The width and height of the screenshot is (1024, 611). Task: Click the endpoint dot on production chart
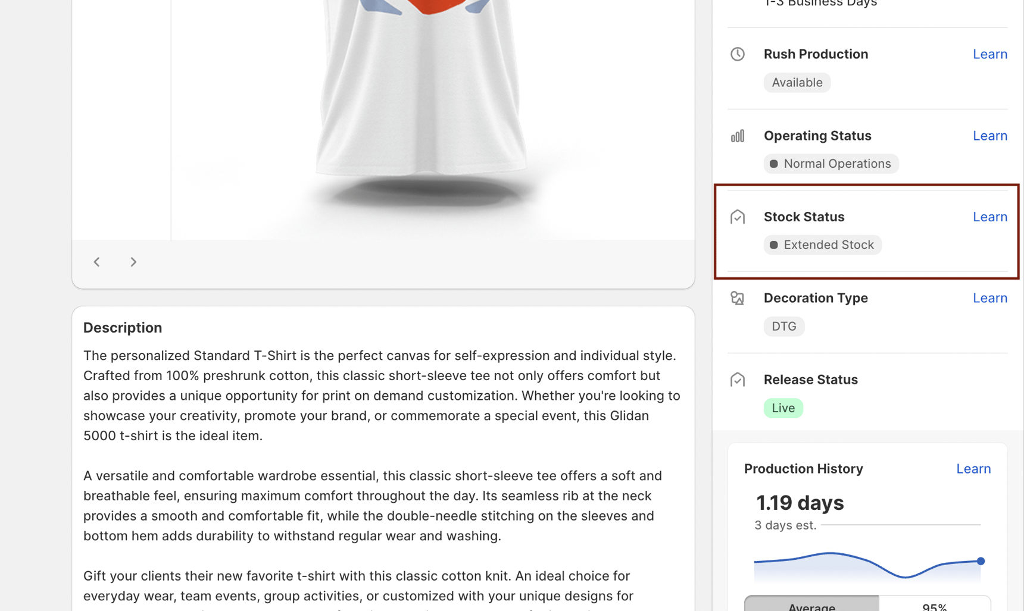[981, 561]
